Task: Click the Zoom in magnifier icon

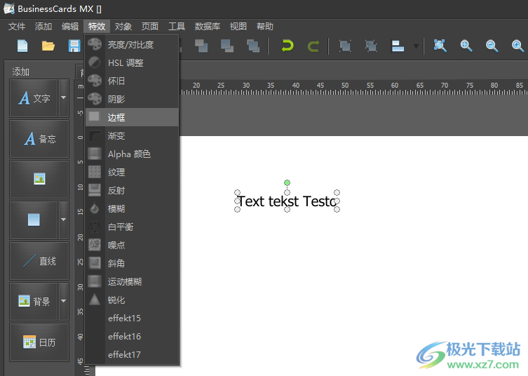Action: [466, 46]
